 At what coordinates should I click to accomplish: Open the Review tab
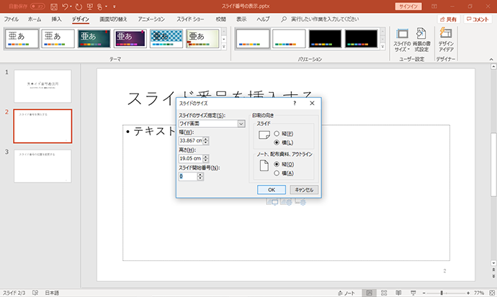(x=221, y=19)
